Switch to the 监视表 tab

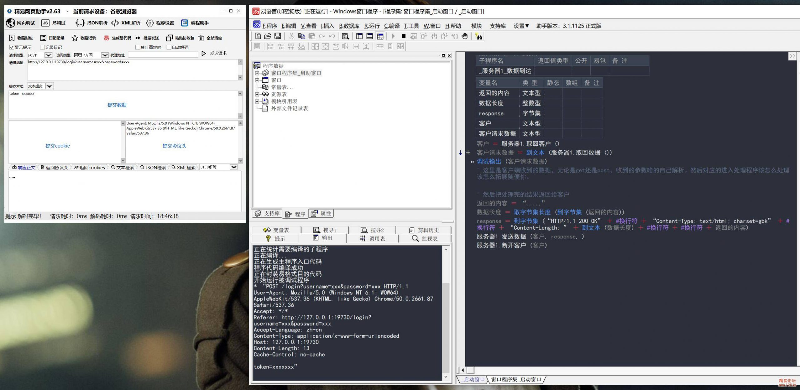coord(425,238)
